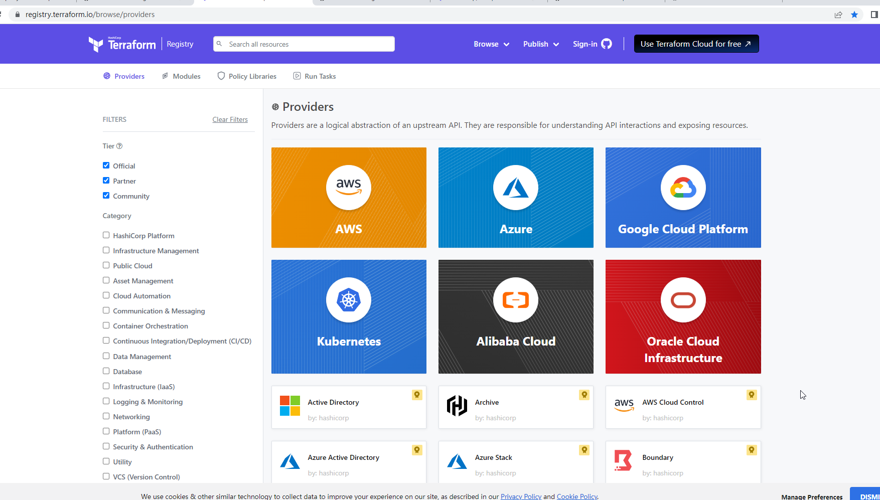880x500 pixels.
Task: Click the HashiCorp logo on Archive card
Action: (457, 406)
